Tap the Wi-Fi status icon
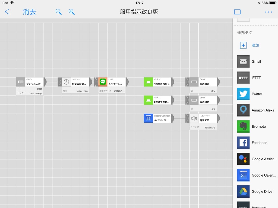The height and width of the screenshot is (208, 278). [12, 3]
